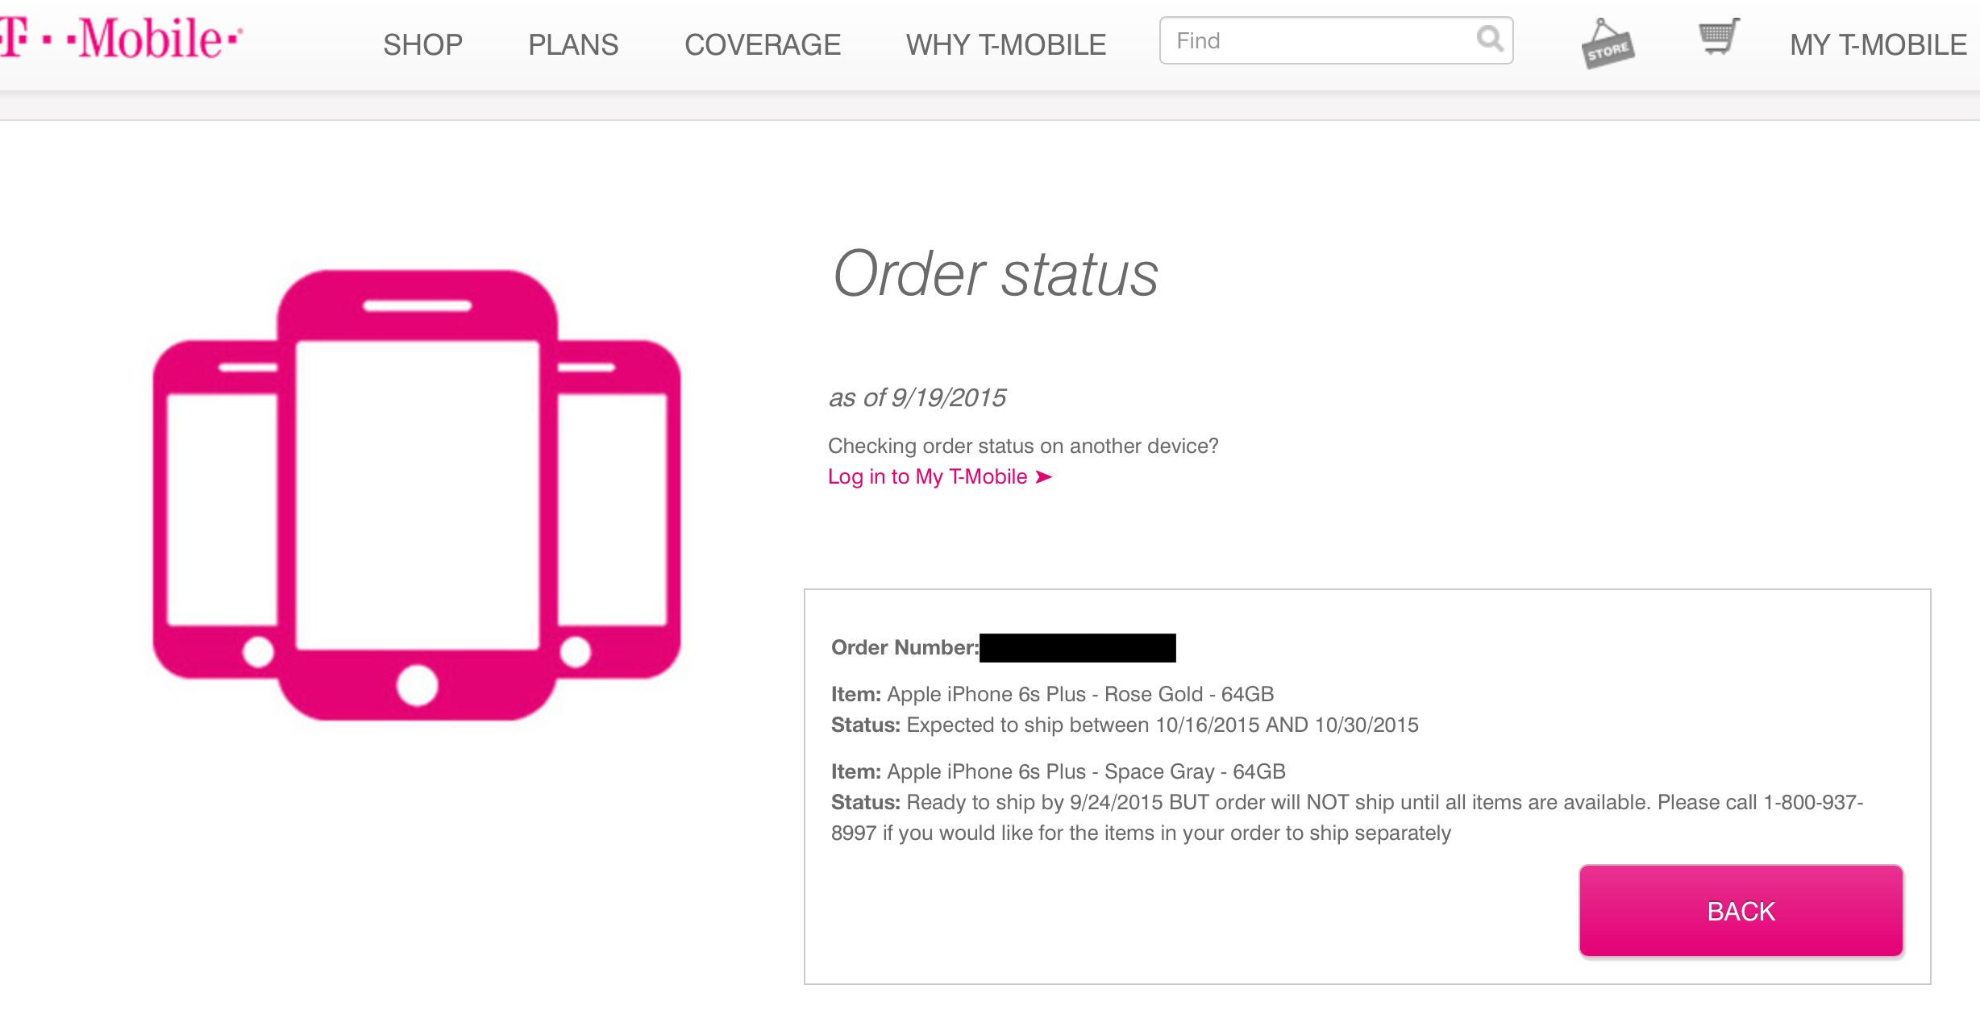The image size is (1980, 1014).
Task: Click the pink phones illustration
Action: [x=417, y=495]
